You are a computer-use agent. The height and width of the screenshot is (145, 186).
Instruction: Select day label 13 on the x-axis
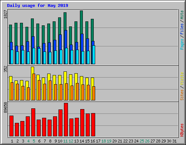click(76, 141)
